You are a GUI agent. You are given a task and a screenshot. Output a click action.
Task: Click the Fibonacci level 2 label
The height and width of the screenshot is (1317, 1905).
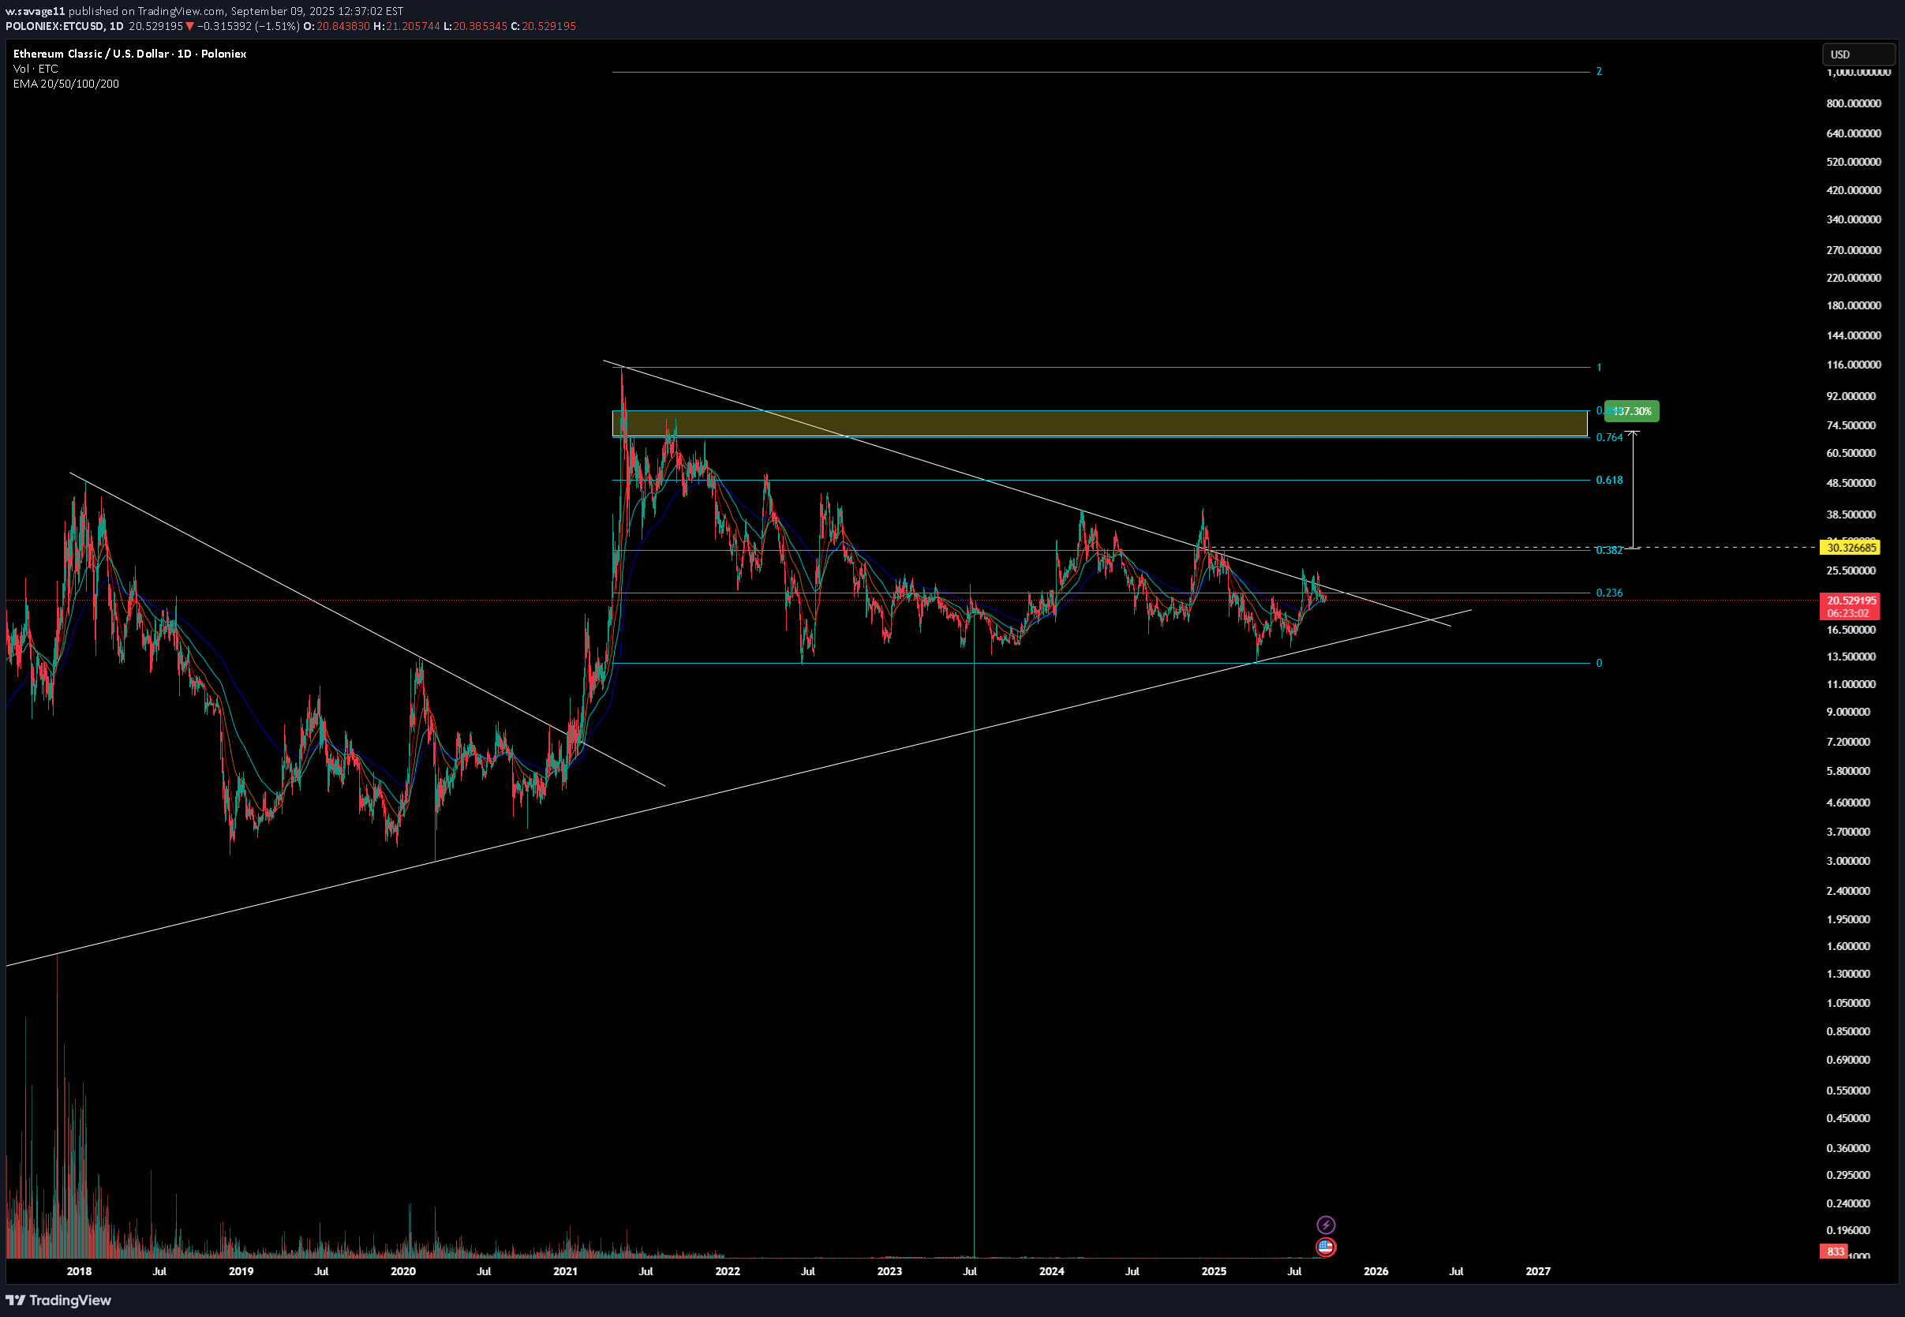pos(1599,72)
